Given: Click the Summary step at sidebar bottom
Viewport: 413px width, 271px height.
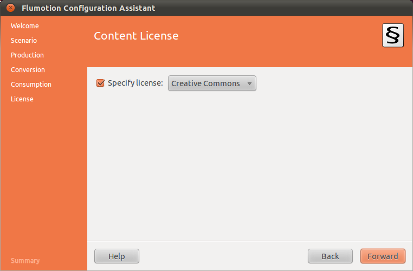Looking at the screenshot, I should 25,261.
